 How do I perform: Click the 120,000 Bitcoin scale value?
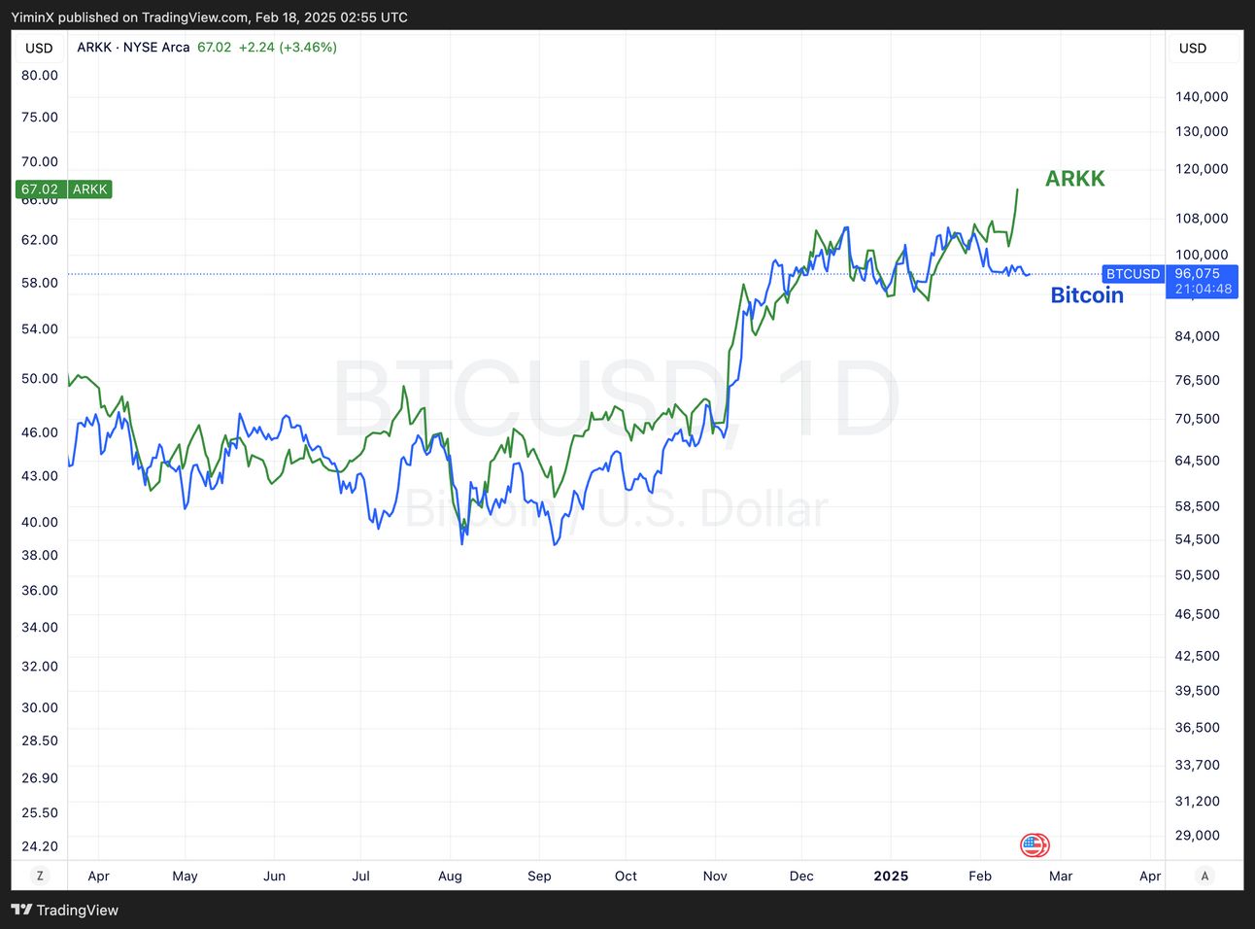click(x=1202, y=168)
